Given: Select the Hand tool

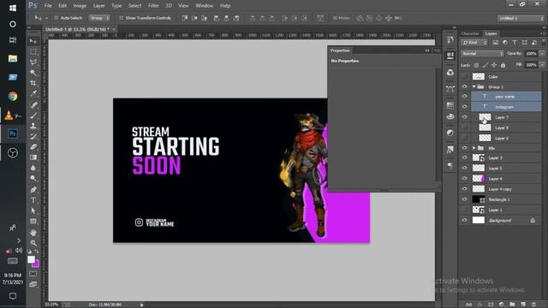Looking at the screenshot, I should pos(33,233).
